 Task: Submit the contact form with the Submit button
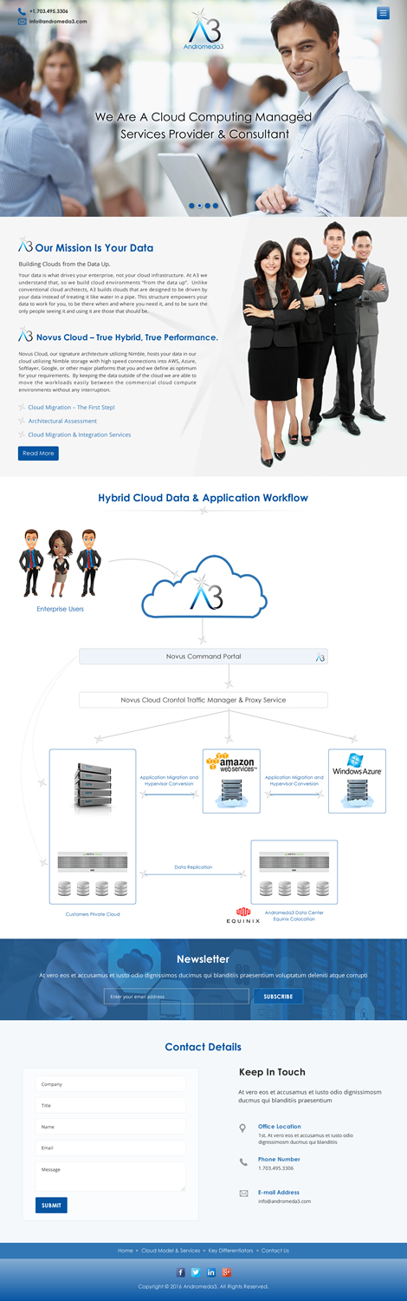(x=51, y=1205)
